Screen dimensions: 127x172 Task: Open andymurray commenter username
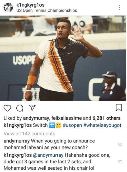tap(17, 141)
